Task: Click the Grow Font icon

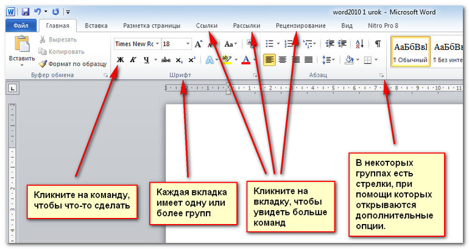Action: [199, 44]
